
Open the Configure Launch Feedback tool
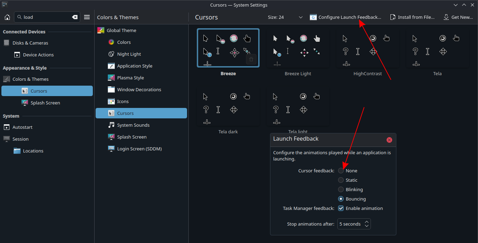[346, 17]
